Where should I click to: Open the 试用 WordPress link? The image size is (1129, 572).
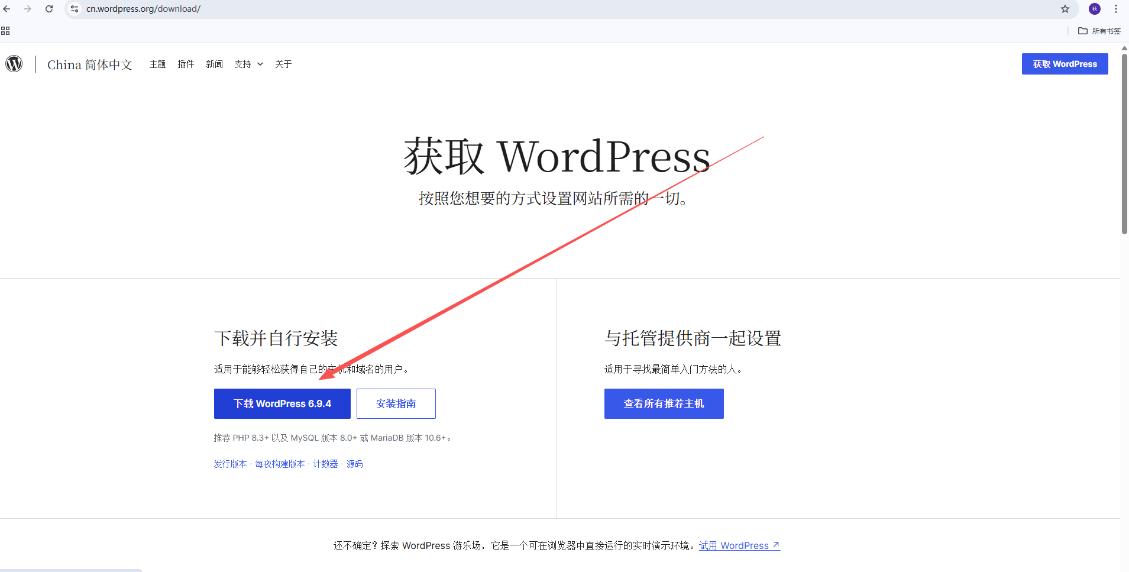(x=739, y=545)
